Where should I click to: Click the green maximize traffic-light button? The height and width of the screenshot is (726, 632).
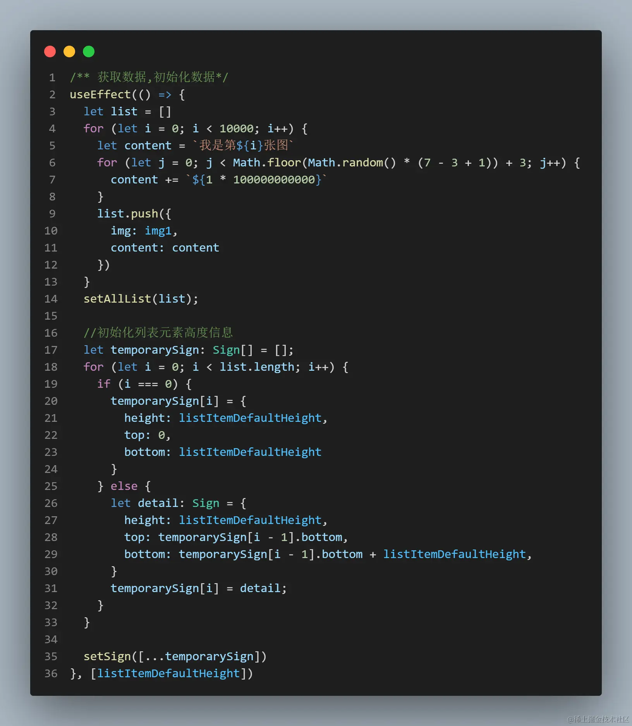pos(88,51)
